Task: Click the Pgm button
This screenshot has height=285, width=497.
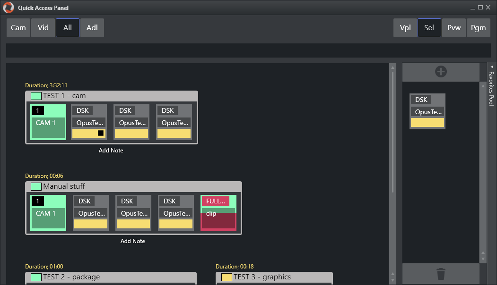Action: [x=478, y=28]
